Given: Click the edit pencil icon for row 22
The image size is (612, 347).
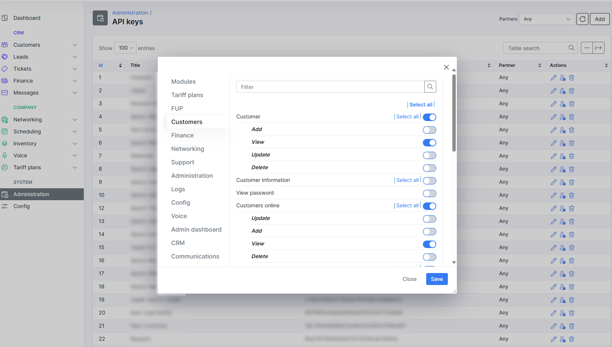Looking at the screenshot, I should [x=553, y=339].
